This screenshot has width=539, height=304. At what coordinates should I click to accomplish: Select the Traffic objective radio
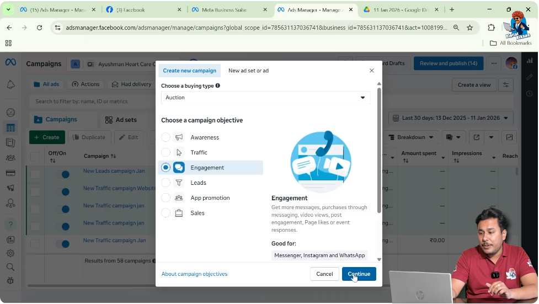[x=166, y=152]
